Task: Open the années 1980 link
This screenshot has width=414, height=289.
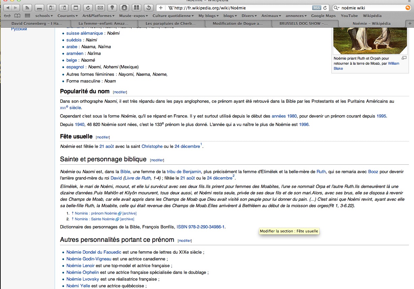Action: pos(284,116)
